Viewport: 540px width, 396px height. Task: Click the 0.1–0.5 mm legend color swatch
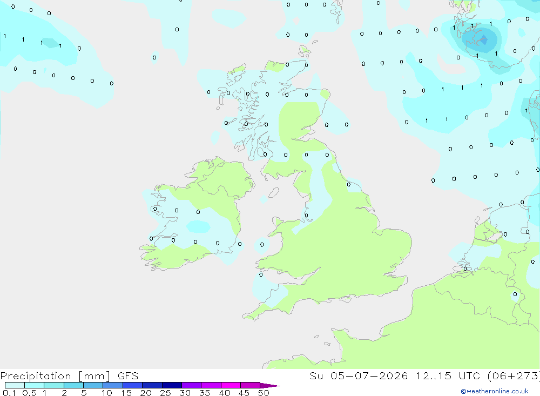pos(15,385)
